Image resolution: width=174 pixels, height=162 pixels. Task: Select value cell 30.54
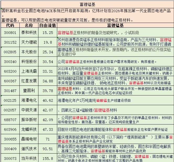tap(48, 62)
